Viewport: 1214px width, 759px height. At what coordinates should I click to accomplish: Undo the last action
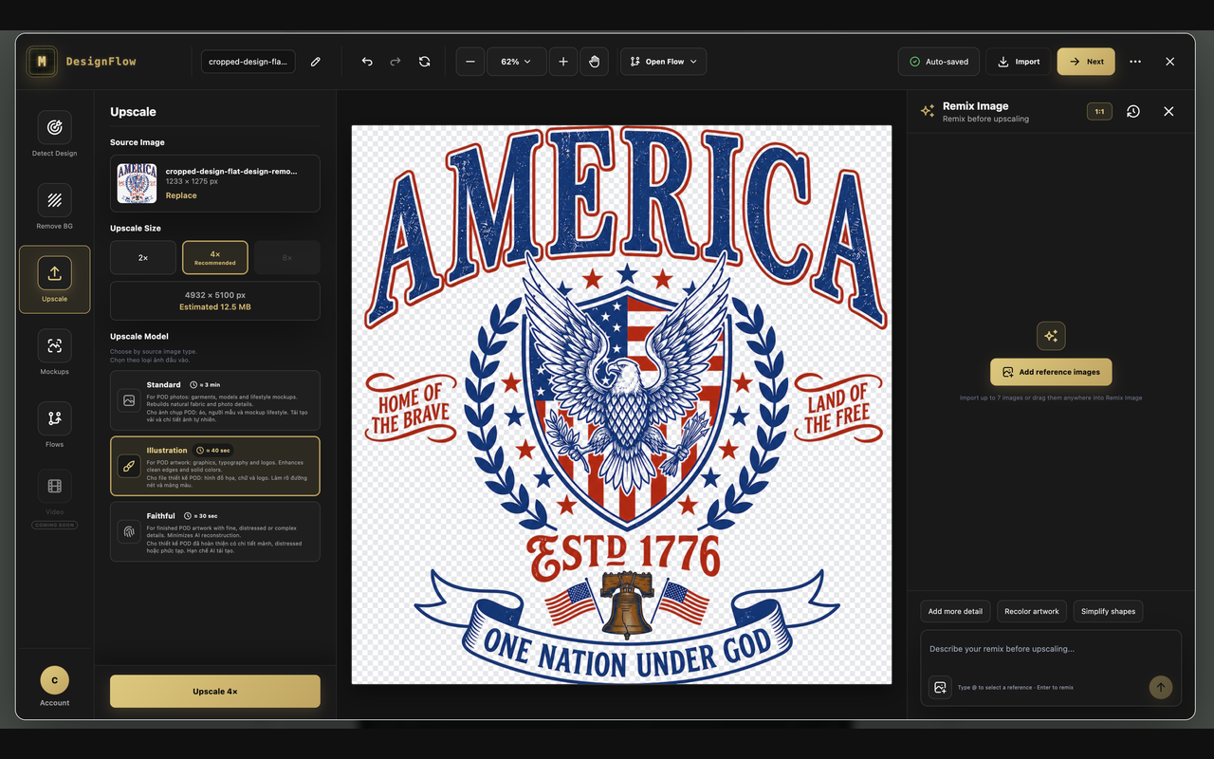pos(367,62)
